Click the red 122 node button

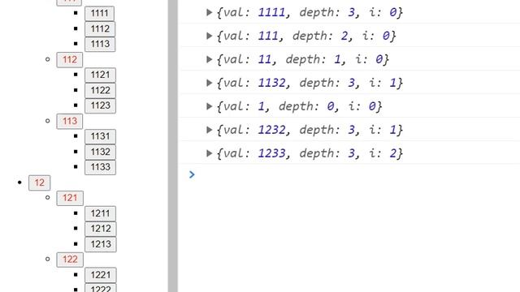(x=70, y=260)
